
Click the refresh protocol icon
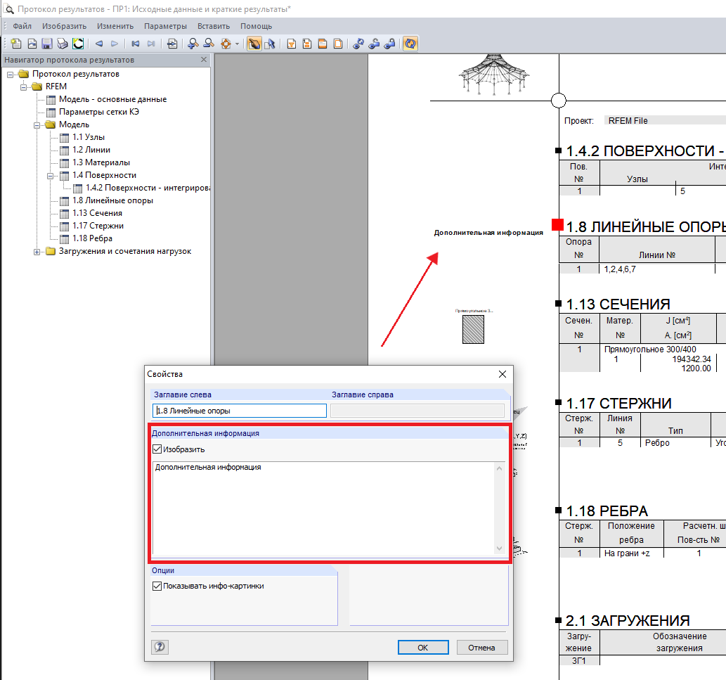pos(410,44)
